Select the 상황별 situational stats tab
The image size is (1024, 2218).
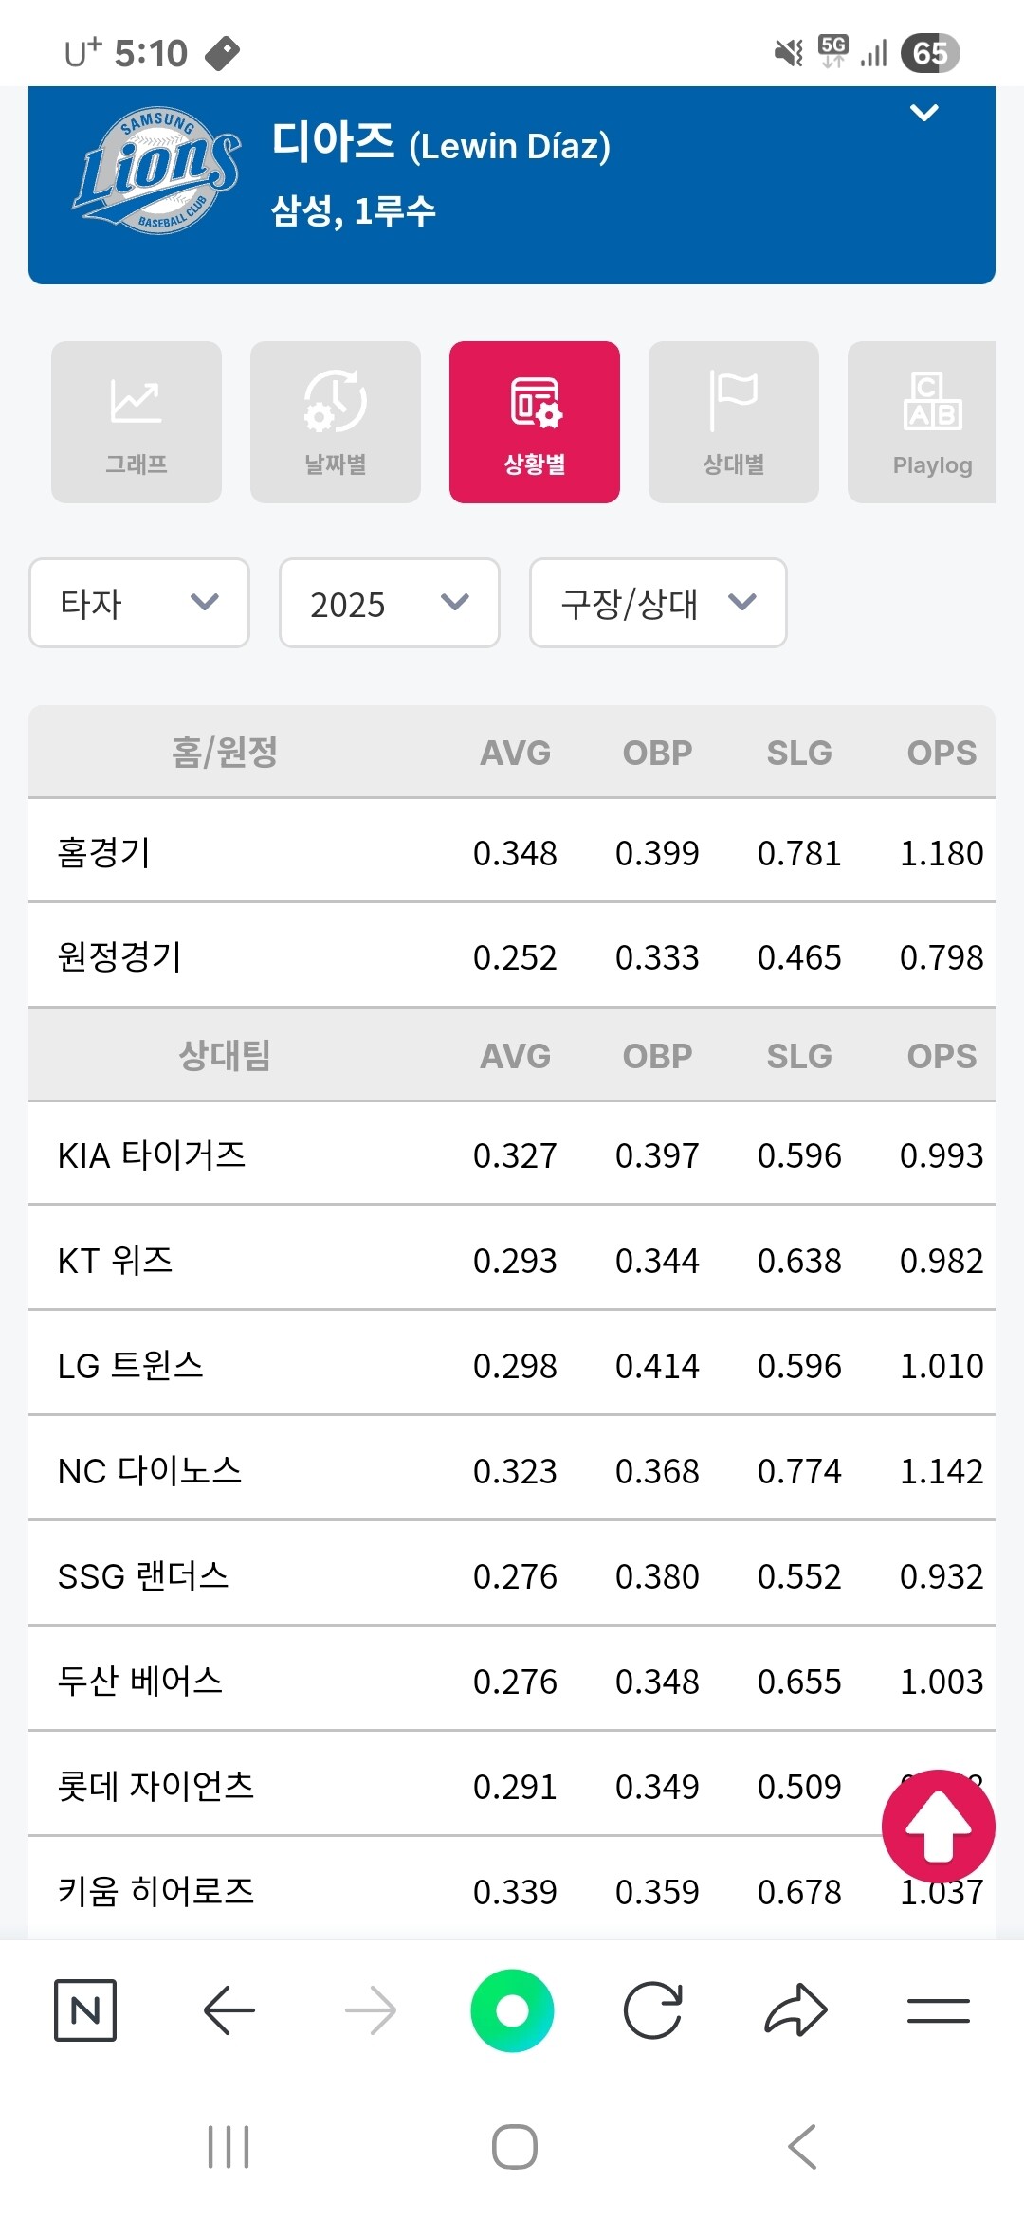[x=535, y=422]
